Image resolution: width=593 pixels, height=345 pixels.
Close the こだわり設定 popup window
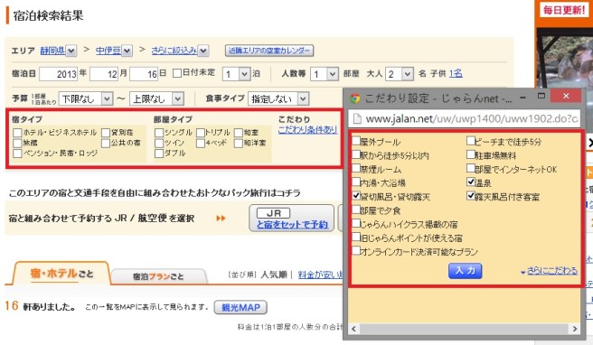coord(566,96)
